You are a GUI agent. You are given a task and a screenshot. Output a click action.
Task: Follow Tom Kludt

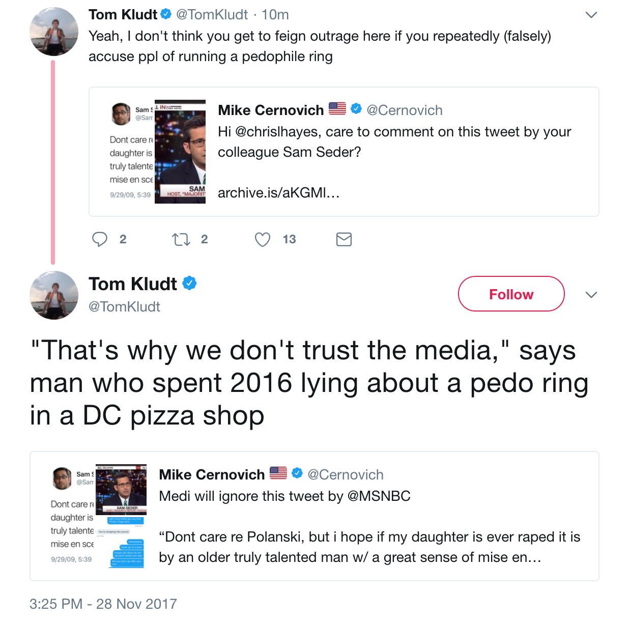click(511, 294)
